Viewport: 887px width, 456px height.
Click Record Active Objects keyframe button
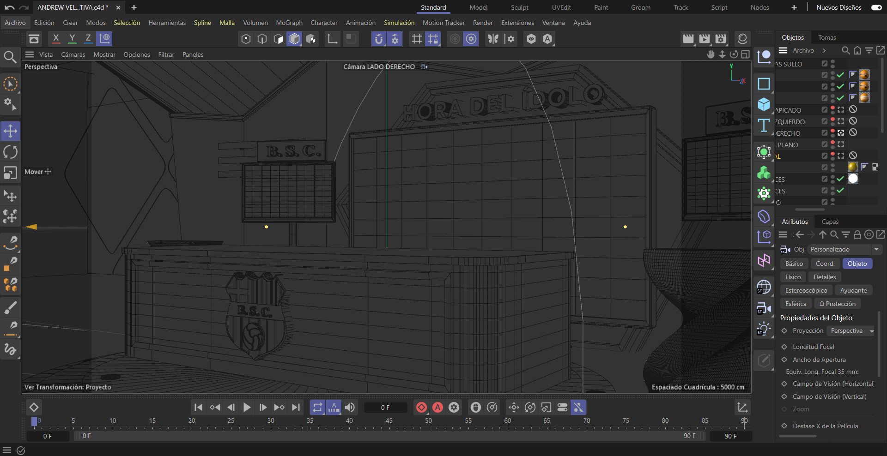point(421,407)
